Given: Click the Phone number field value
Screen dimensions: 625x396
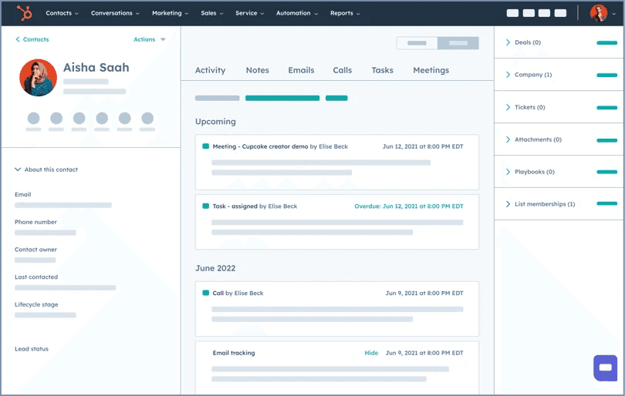Looking at the screenshot, I should pyautogui.click(x=45, y=233).
